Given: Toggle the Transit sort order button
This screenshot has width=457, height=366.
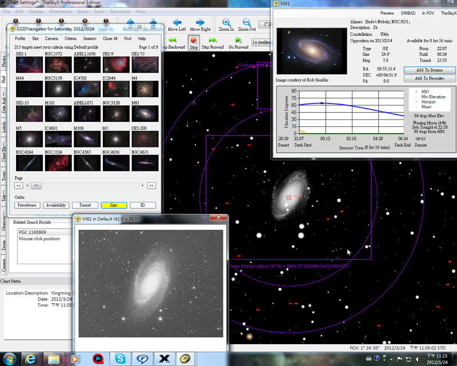Looking at the screenshot, I should (85, 205).
